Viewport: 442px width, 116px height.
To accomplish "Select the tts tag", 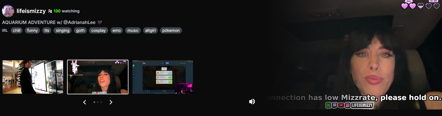I will tap(47, 30).
